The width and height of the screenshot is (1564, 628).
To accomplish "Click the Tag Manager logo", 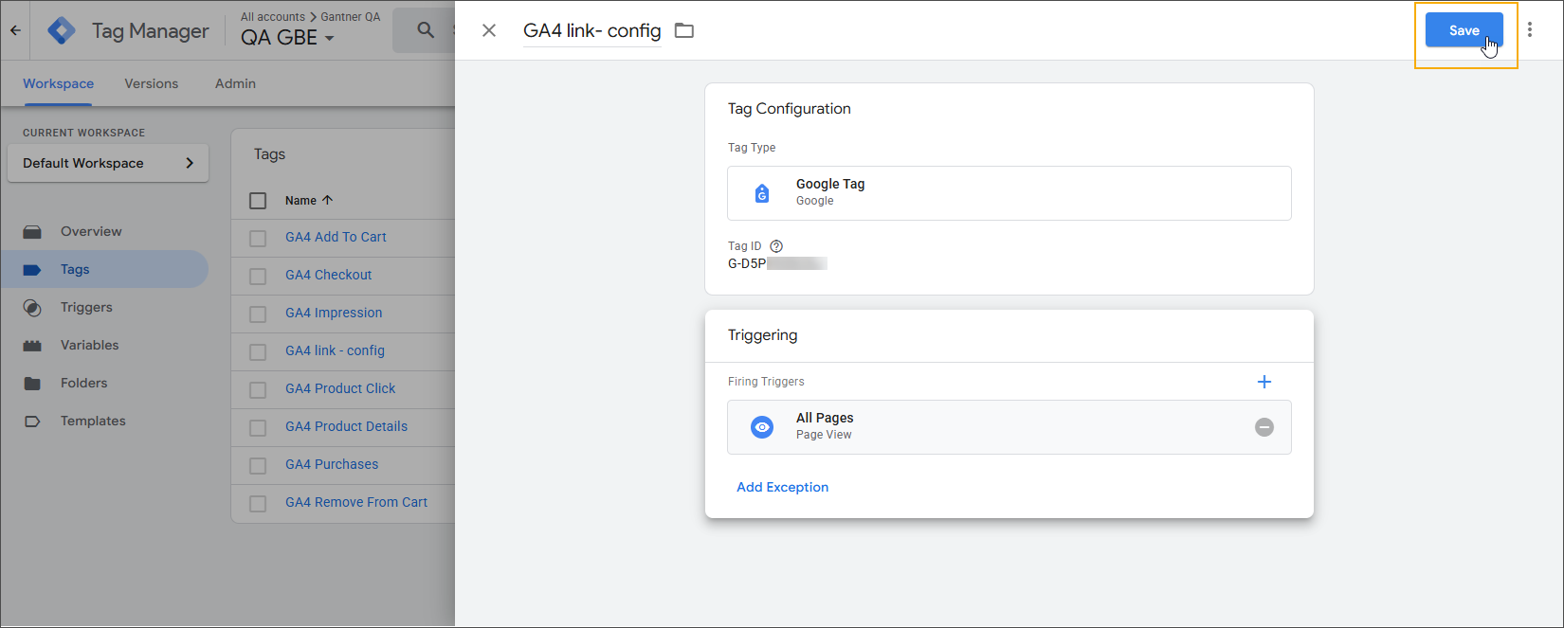I will click(x=62, y=30).
